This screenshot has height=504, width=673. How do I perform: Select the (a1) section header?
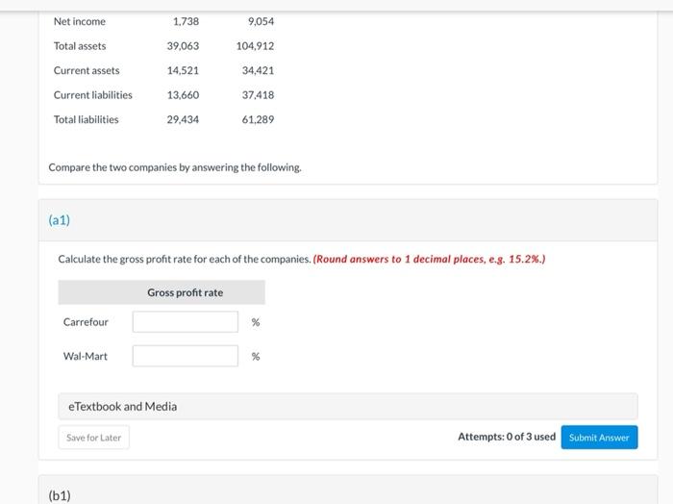tap(60, 220)
